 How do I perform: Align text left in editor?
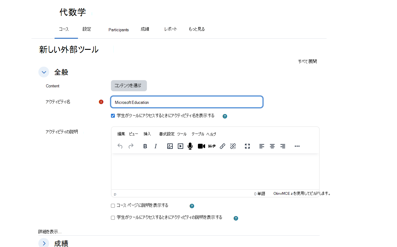coord(262,146)
